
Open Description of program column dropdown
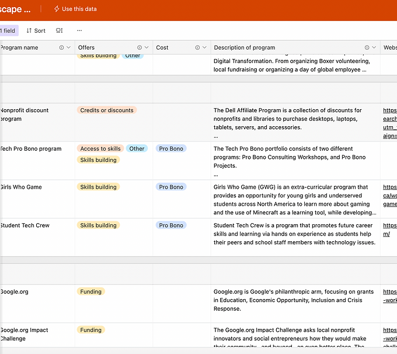[x=374, y=48]
